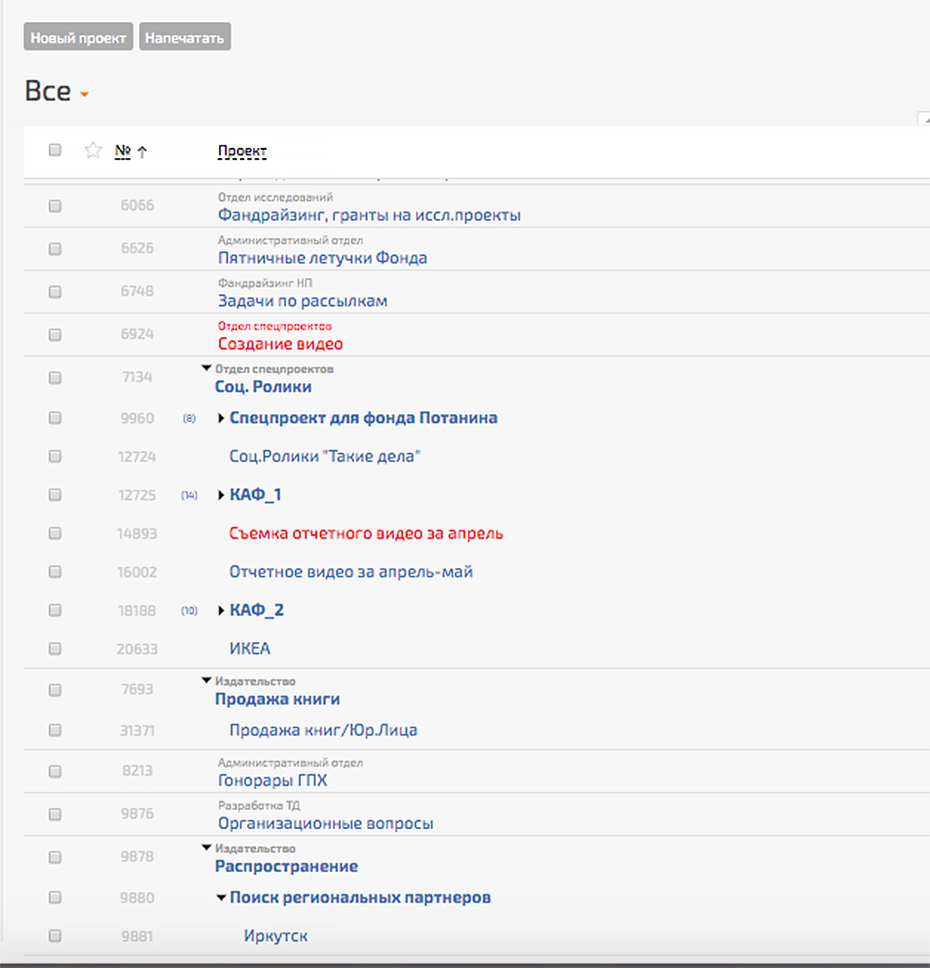The width and height of the screenshot is (930, 968).
Task: Expand the КАФ_1 project group
Action: [221, 496]
